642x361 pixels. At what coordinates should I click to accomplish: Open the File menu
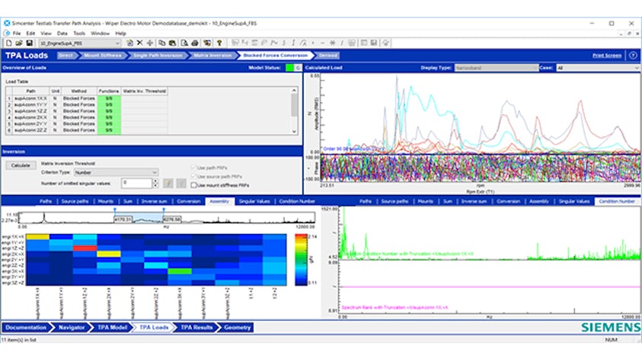17,34
